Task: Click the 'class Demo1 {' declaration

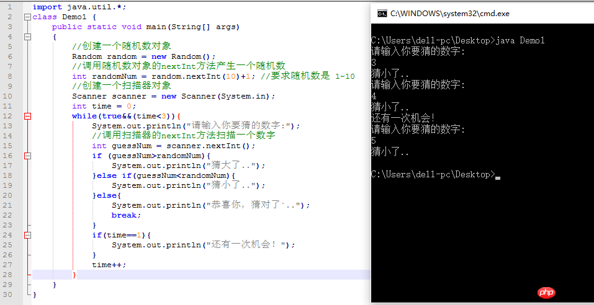Action: [65, 17]
